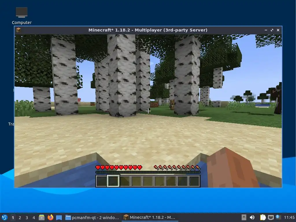
Task: Open the volume control in the tray
Action: pyautogui.click(x=252, y=217)
